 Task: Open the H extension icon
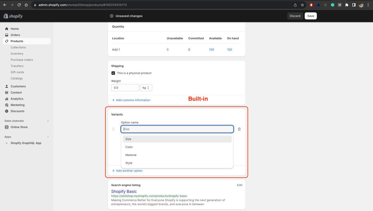(x=340, y=5)
